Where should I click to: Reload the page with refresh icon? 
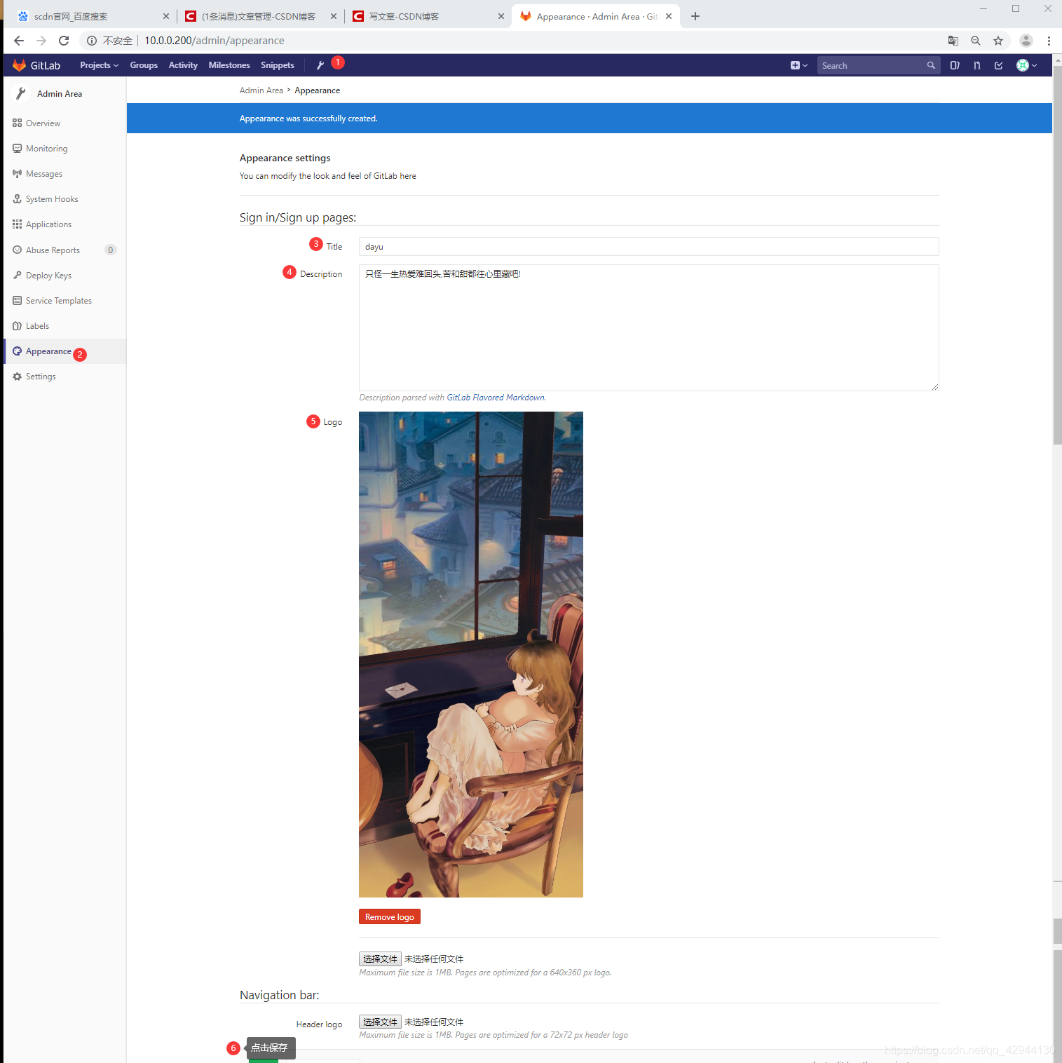pos(64,41)
